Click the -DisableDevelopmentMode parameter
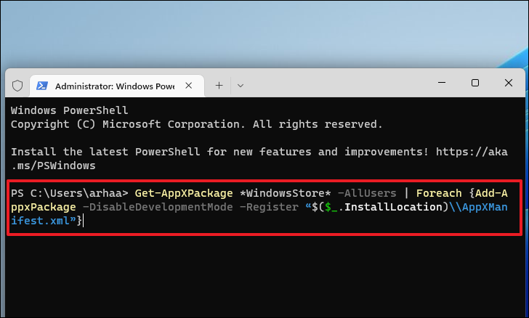The height and width of the screenshot is (318, 529). 158,207
